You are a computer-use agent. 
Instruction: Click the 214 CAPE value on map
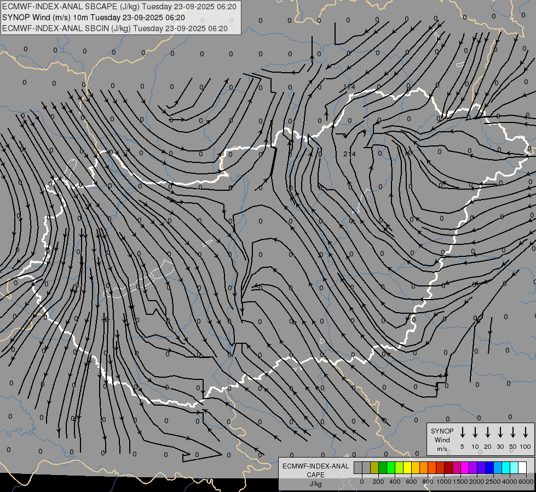[x=349, y=154]
